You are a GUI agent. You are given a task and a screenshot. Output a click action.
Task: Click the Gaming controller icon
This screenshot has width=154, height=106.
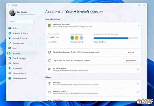pyautogui.click(x=10, y=63)
